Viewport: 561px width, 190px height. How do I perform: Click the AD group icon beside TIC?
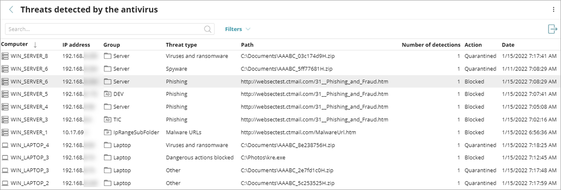[108, 119]
